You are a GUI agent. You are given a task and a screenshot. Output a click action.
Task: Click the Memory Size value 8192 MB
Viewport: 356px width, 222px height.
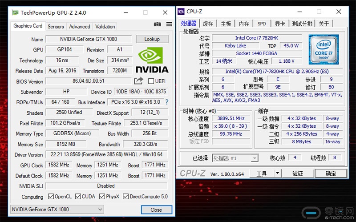66,144
